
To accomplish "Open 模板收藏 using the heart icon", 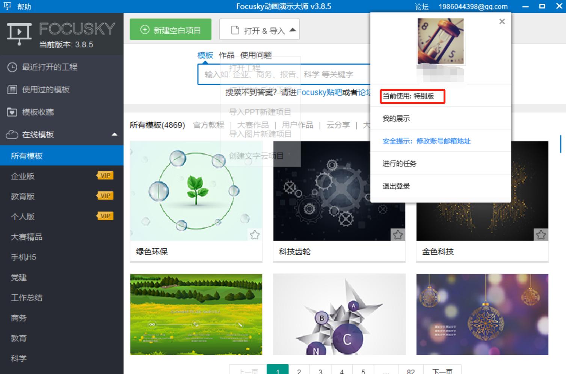I will (12, 112).
